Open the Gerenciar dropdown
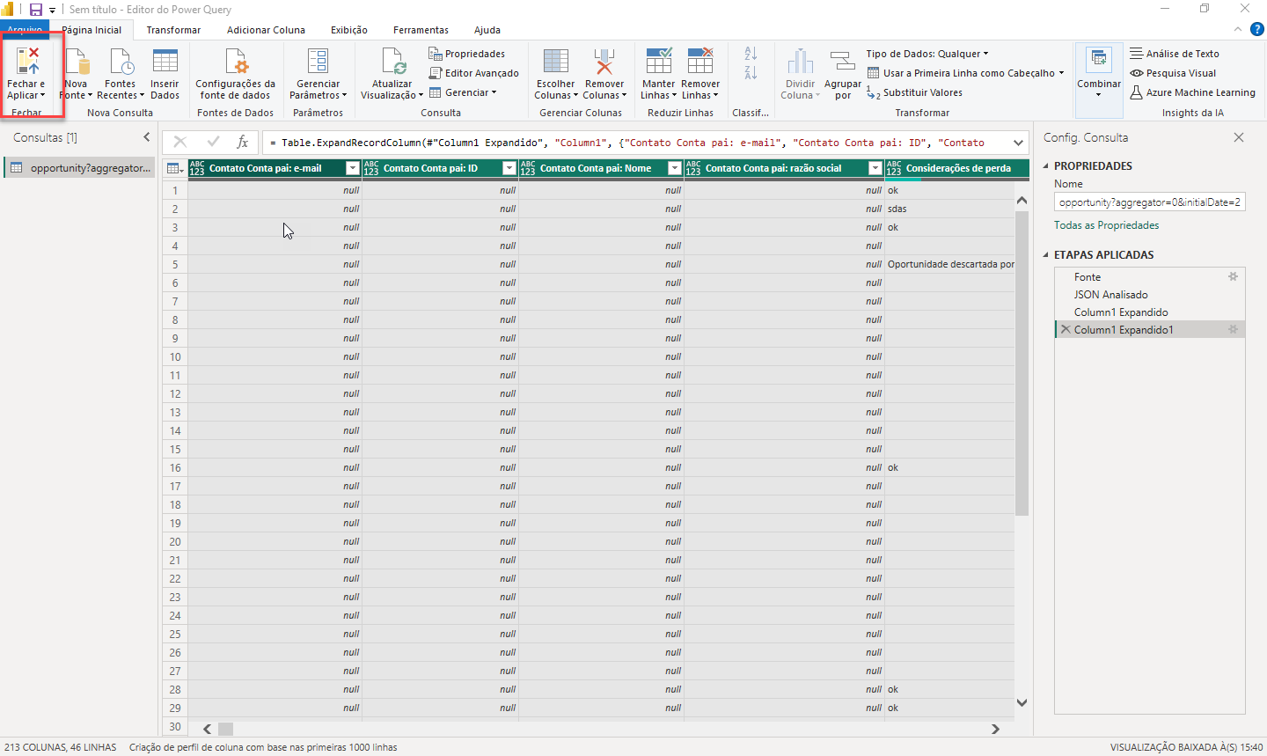 click(463, 92)
